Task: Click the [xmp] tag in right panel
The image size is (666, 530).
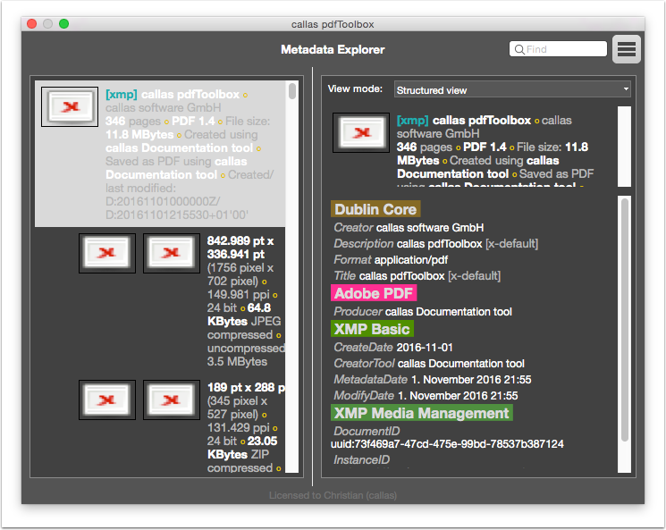Action: pyautogui.click(x=412, y=121)
